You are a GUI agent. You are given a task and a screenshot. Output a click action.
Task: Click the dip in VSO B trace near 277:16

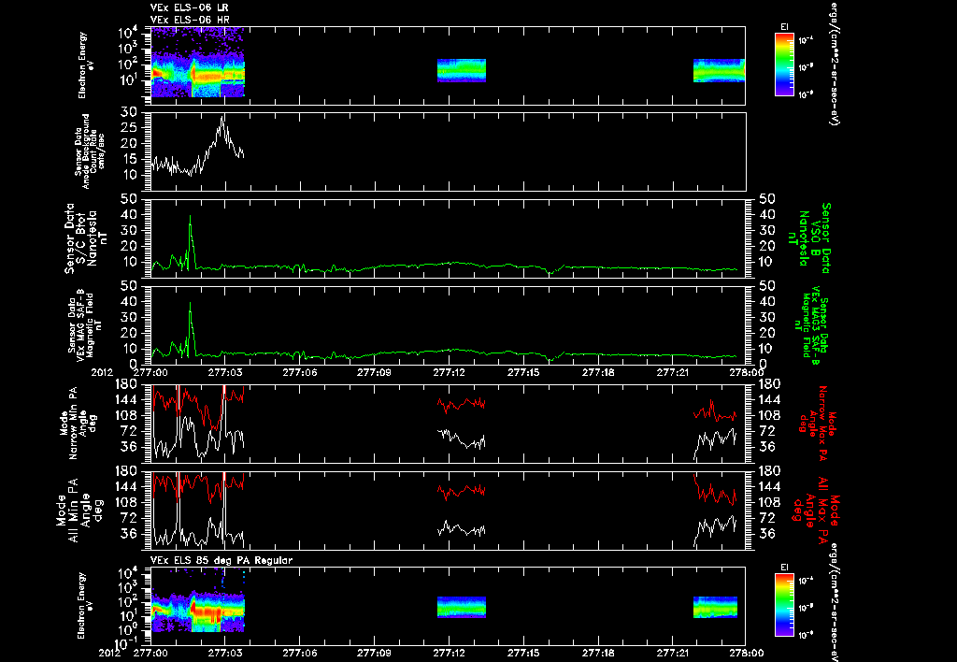click(x=551, y=272)
